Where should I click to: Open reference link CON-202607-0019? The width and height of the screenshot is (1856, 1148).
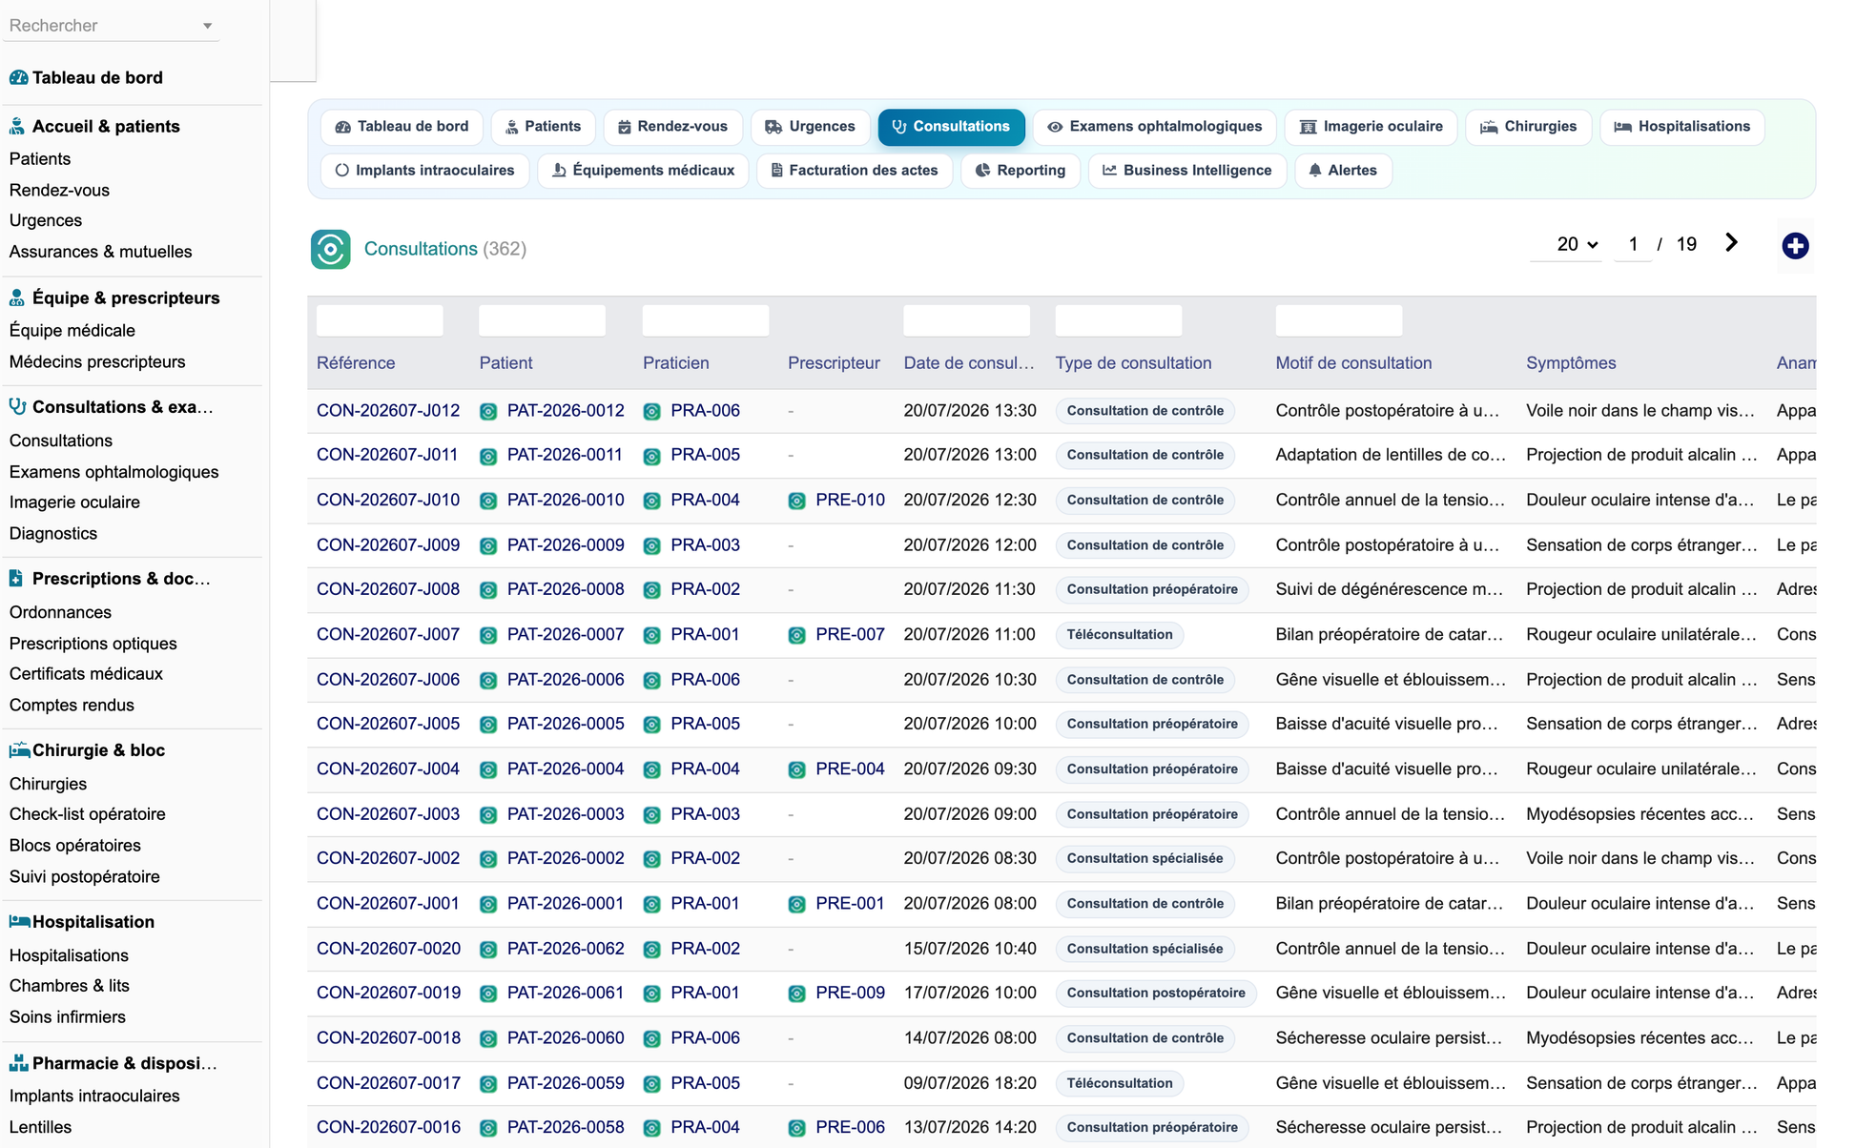tap(388, 994)
